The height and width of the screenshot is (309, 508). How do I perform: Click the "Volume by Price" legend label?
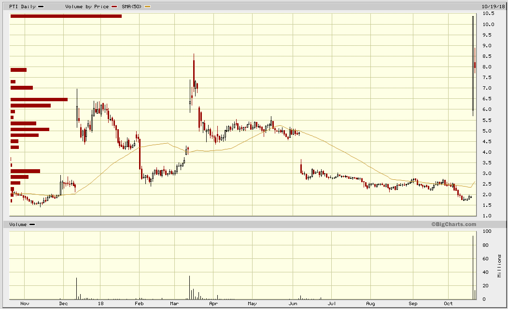click(x=87, y=6)
